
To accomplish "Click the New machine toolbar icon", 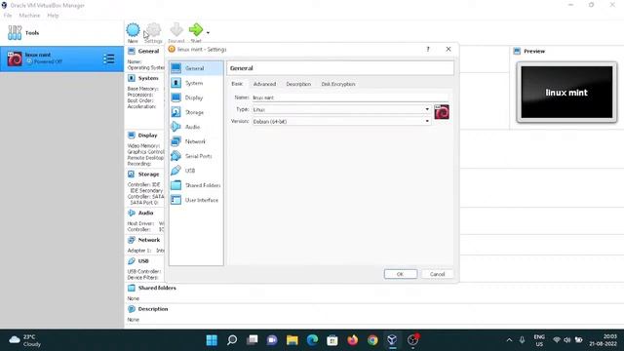I will coord(133,30).
